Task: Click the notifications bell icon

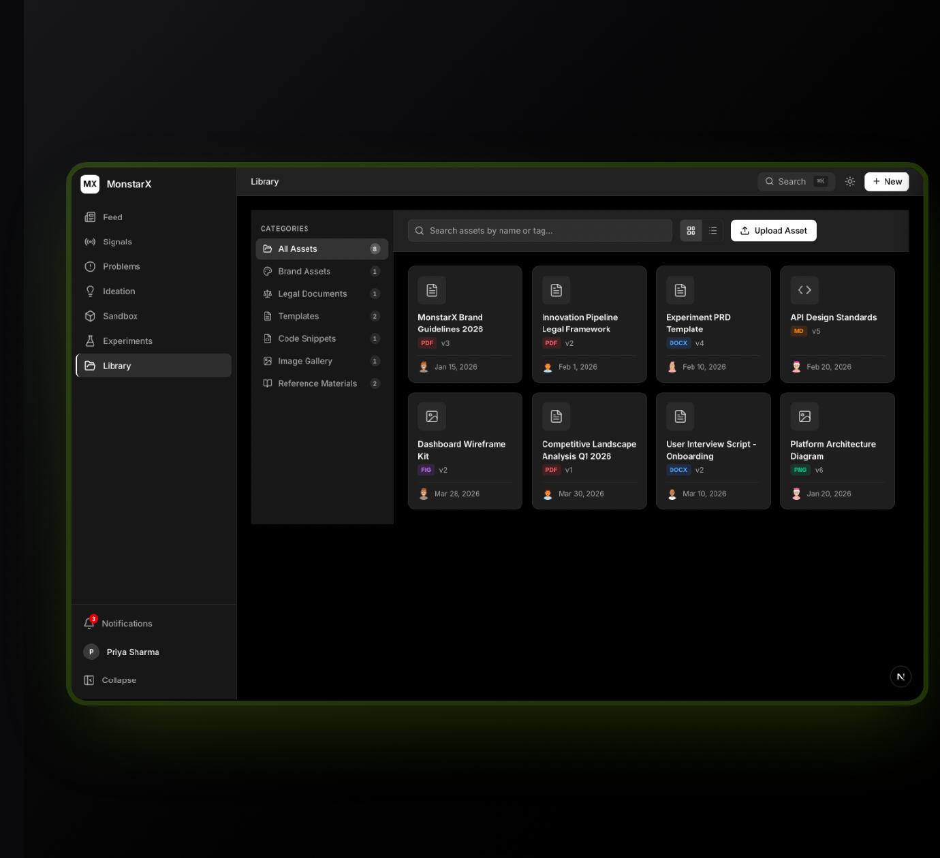Action: [x=89, y=623]
